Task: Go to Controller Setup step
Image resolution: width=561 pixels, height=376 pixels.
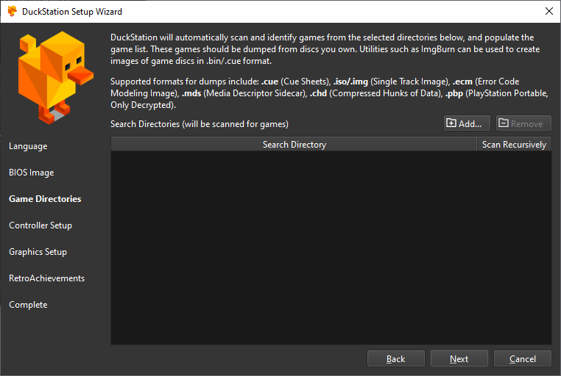Action: pyautogui.click(x=40, y=225)
